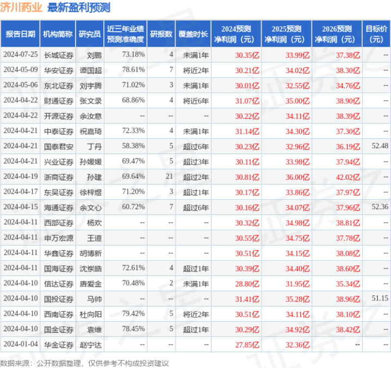
Task: Click 财通证券 institution name
Action: 59,101
